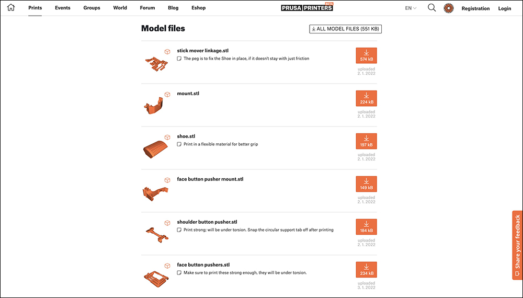
Task: Navigate to the Eshop menu
Action: point(198,8)
